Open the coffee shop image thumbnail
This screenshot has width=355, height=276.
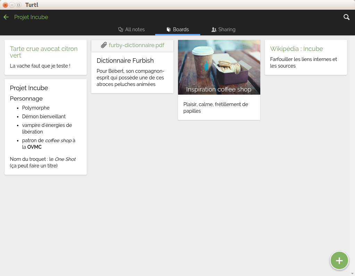click(219, 64)
